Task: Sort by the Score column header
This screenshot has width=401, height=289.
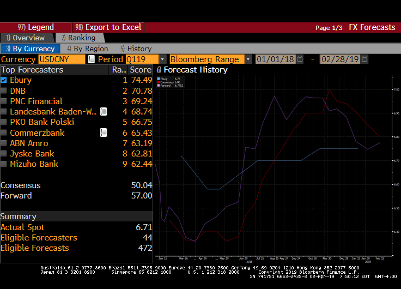Action: [141, 70]
